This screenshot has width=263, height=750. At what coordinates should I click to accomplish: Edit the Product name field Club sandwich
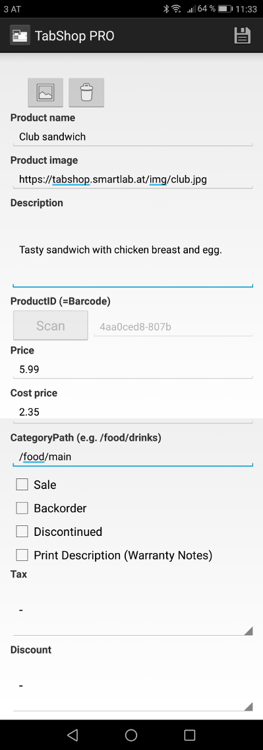pyautogui.click(x=132, y=137)
